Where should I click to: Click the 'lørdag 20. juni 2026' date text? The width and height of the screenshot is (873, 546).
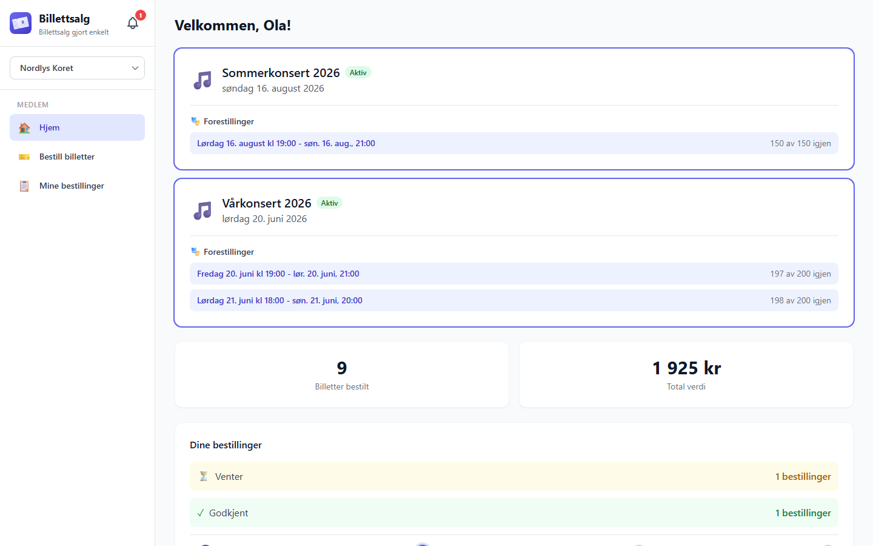pos(264,219)
